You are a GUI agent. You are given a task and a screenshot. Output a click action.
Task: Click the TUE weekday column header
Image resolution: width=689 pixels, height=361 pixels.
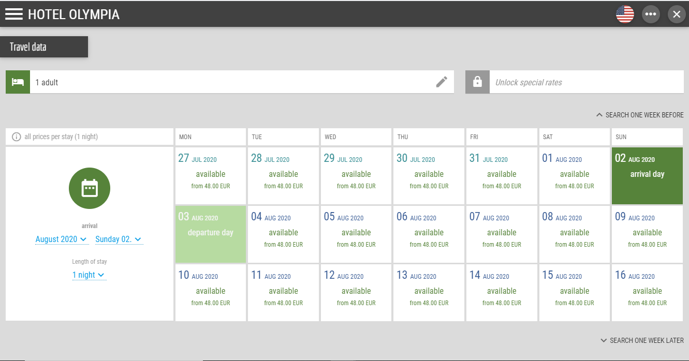coord(283,137)
